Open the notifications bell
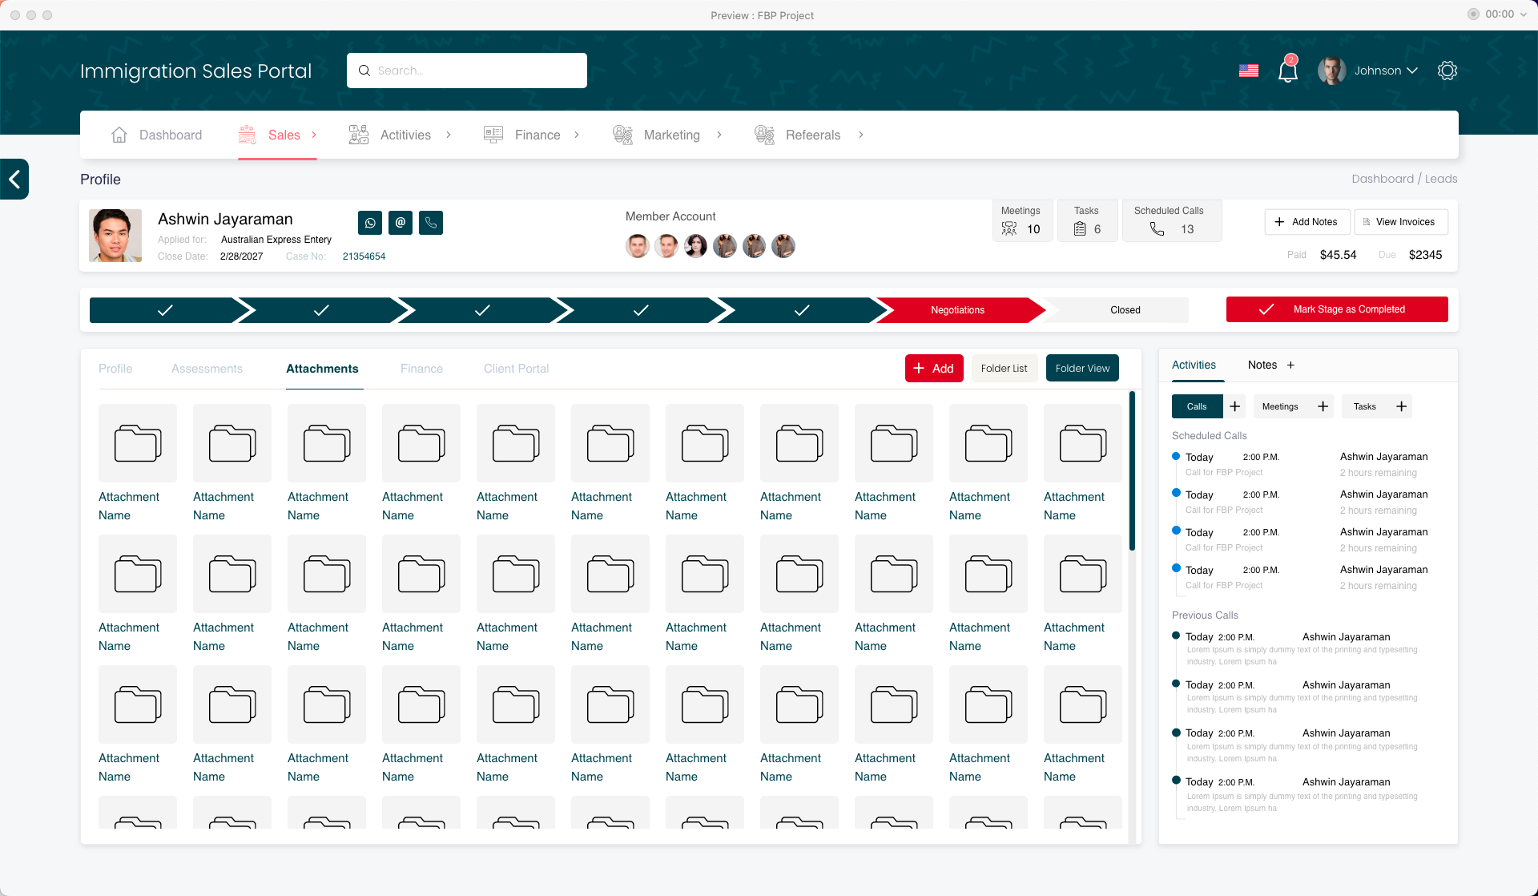This screenshot has height=896, width=1538. tap(1287, 71)
